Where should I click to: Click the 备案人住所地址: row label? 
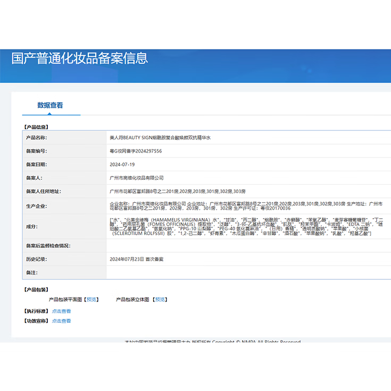tap(44, 192)
